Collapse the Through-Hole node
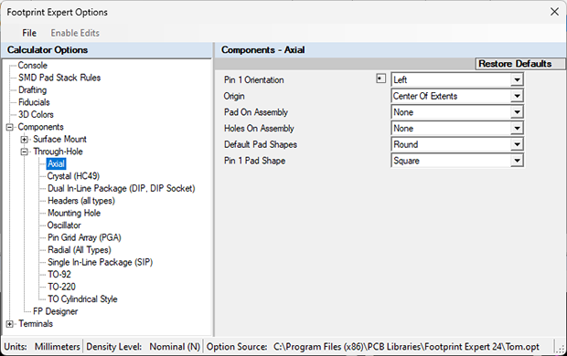 [24, 152]
